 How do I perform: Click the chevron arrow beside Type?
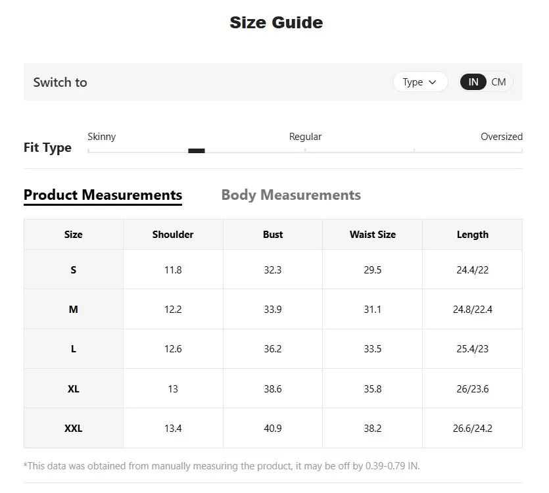click(432, 82)
